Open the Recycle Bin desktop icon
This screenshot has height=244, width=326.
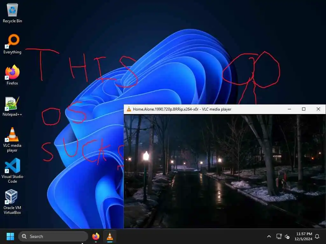coord(12,13)
